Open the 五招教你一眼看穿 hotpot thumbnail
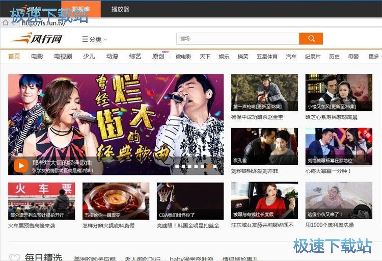This screenshot has width=382, height=261. tap(116, 201)
